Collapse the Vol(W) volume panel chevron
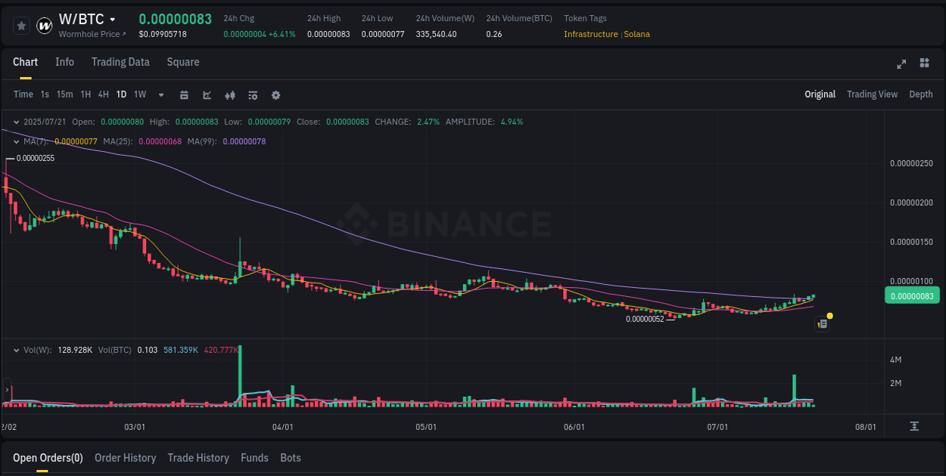This screenshot has height=476, width=946. pyautogui.click(x=16, y=349)
